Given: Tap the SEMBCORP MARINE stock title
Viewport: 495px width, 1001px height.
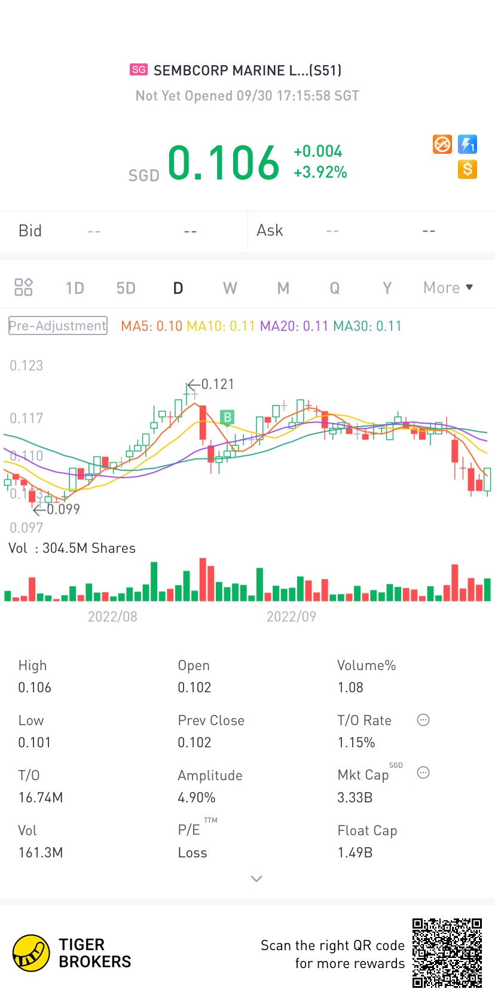Looking at the screenshot, I should pyautogui.click(x=247, y=71).
